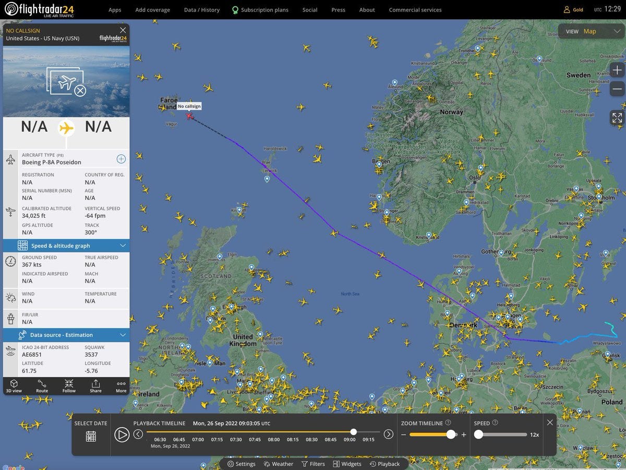This screenshot has width=626, height=470.
Task: Open the Select Date calendar
Action: pyautogui.click(x=91, y=437)
